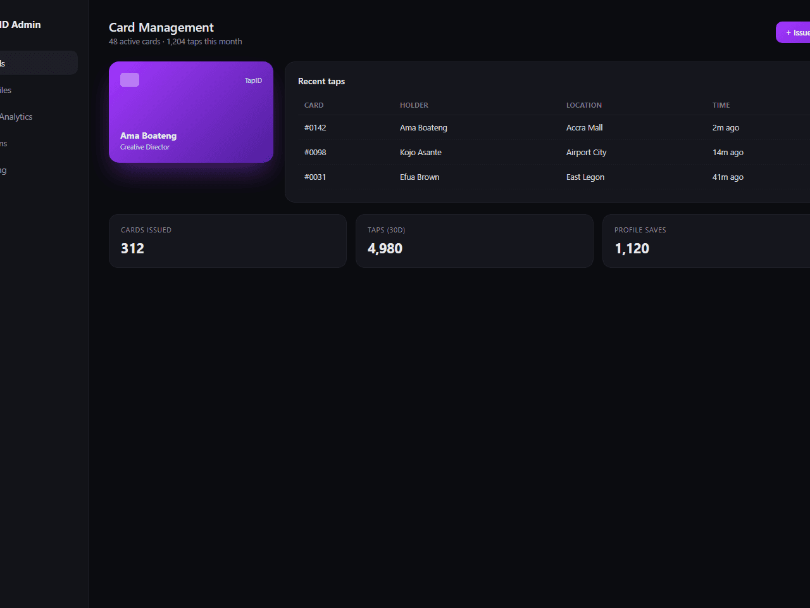
Task: Click the HOLDER column header
Action: tap(414, 105)
